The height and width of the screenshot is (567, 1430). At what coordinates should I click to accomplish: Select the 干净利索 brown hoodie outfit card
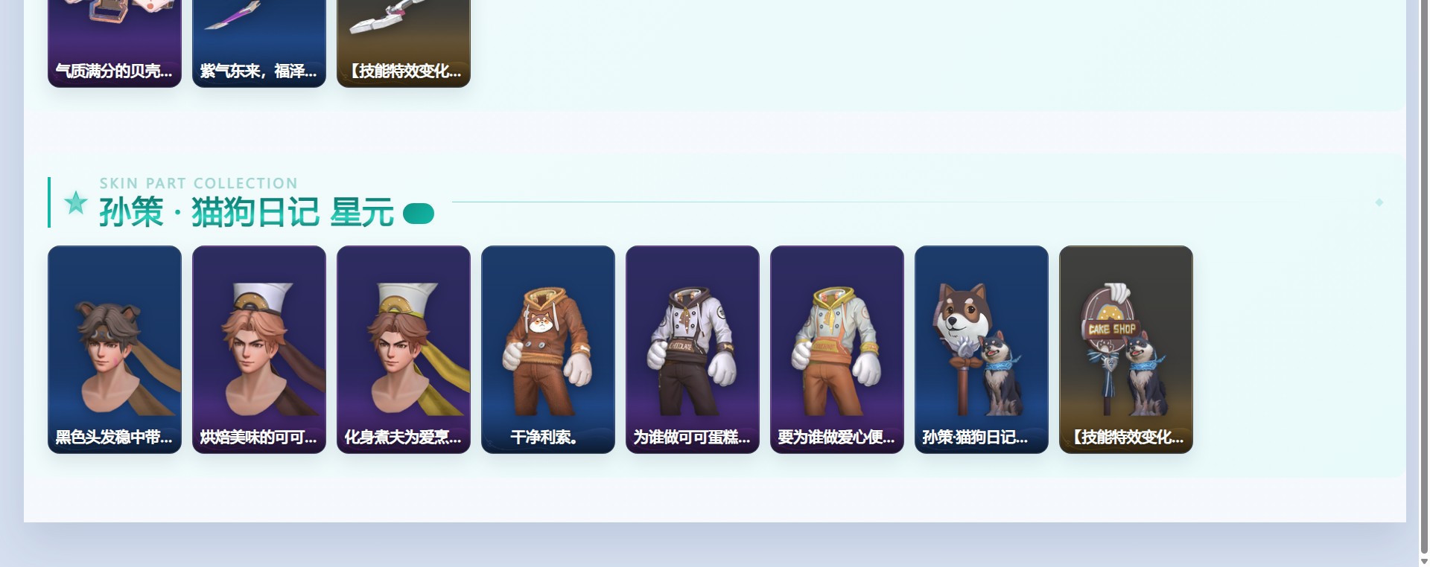pos(548,349)
